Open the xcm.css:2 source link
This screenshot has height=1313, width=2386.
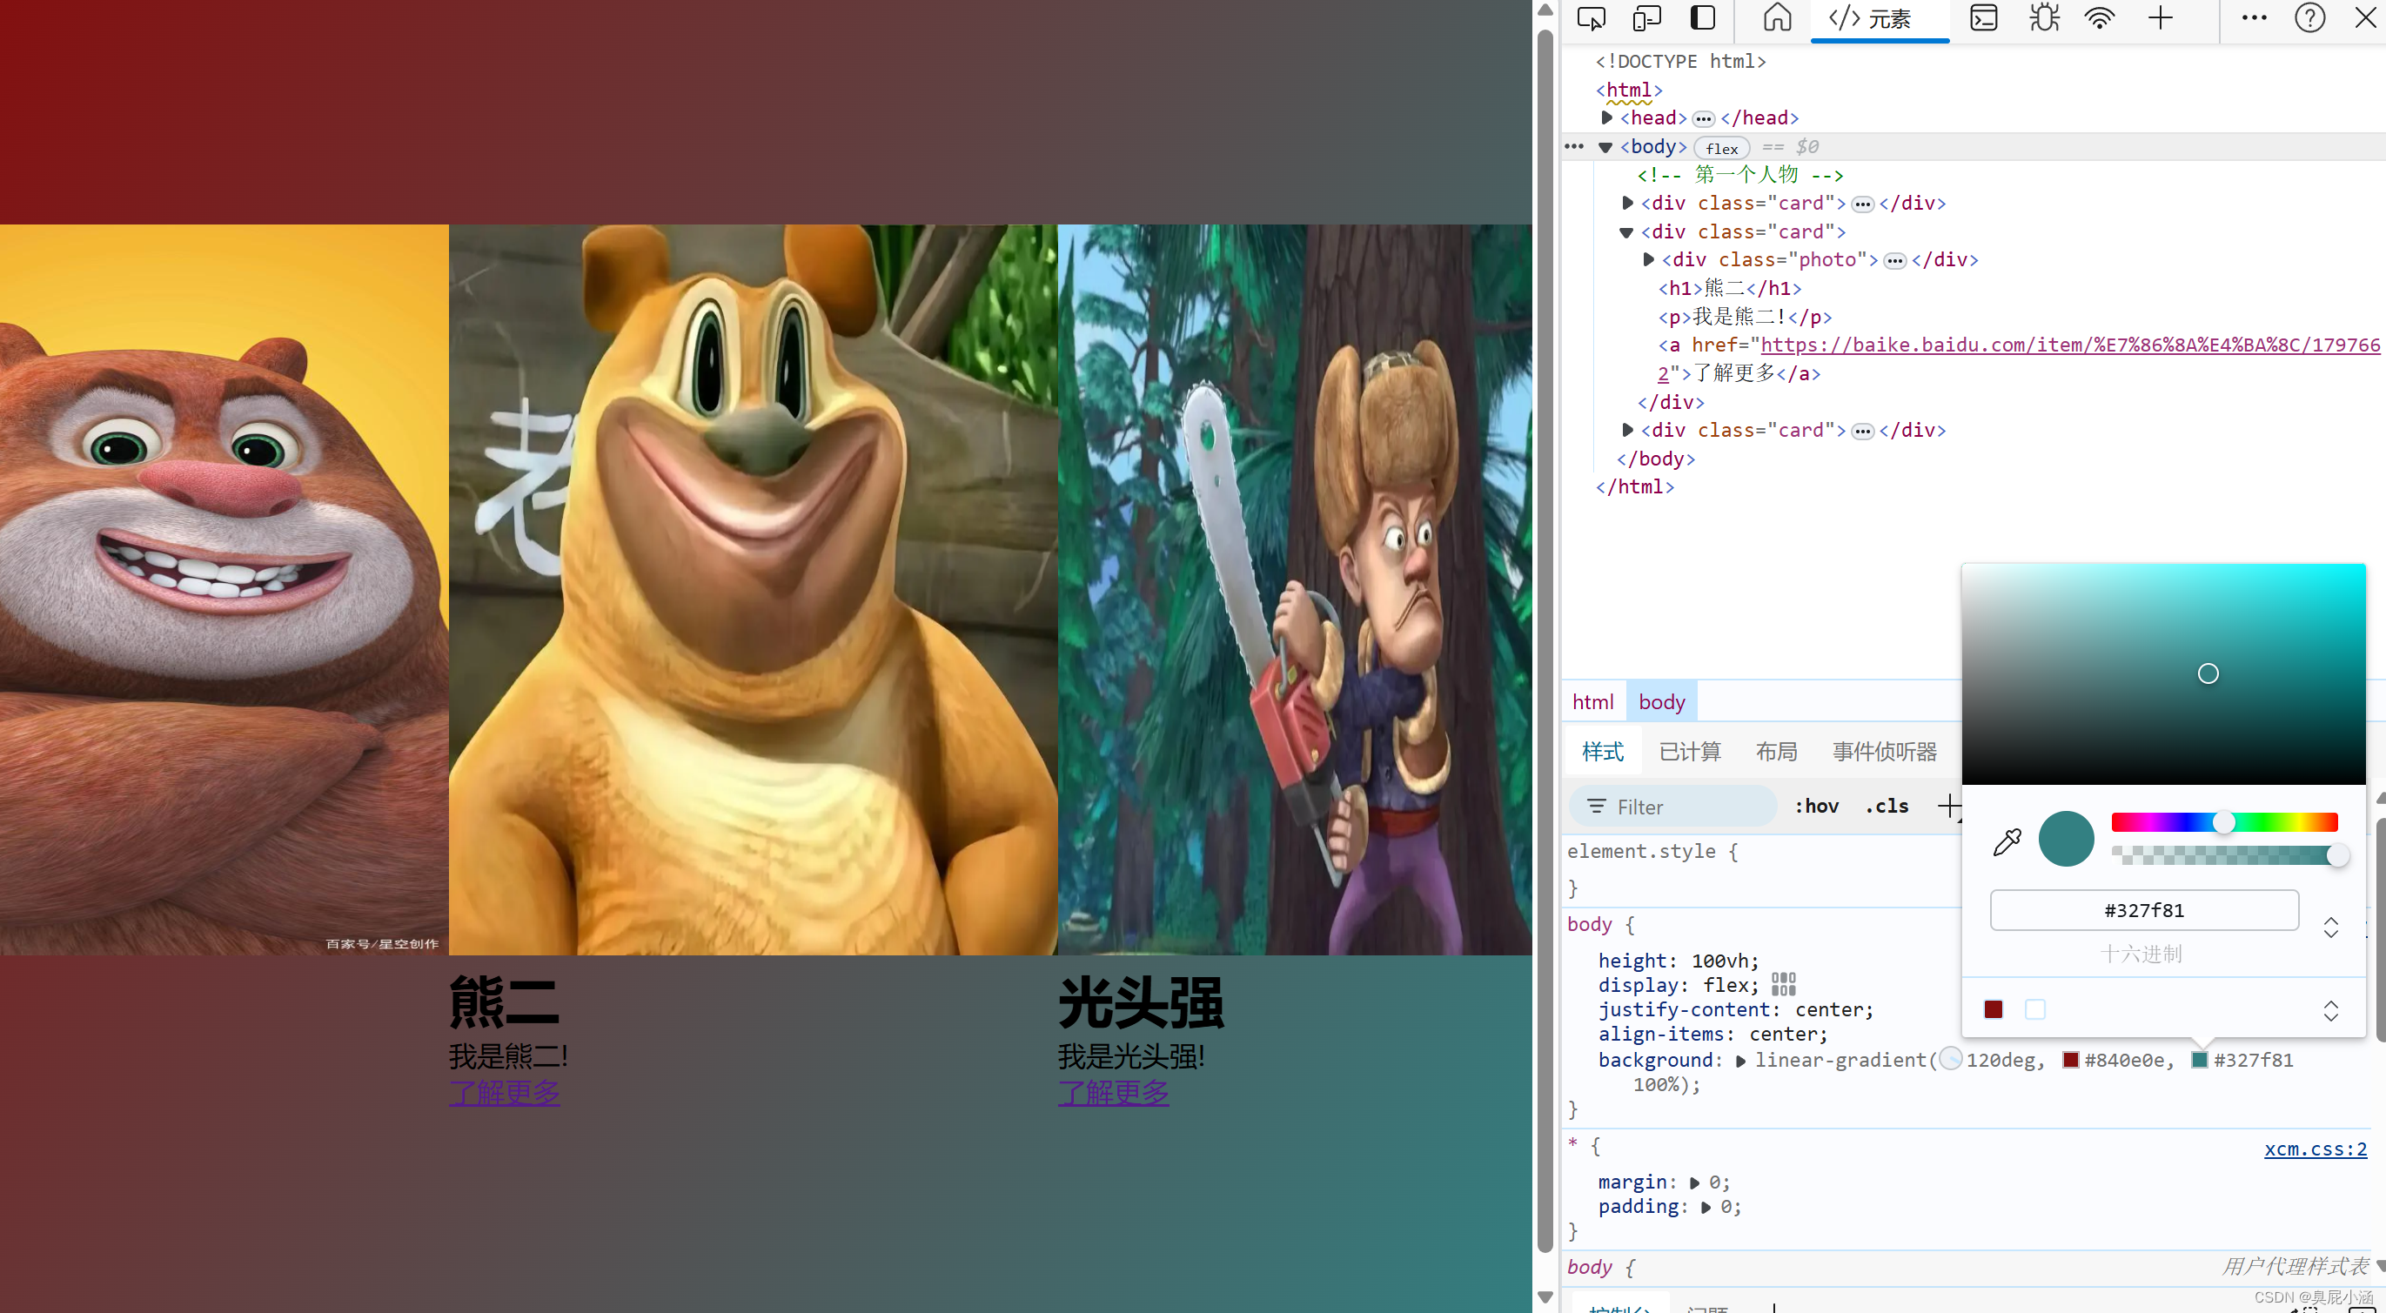pyautogui.click(x=2315, y=1149)
